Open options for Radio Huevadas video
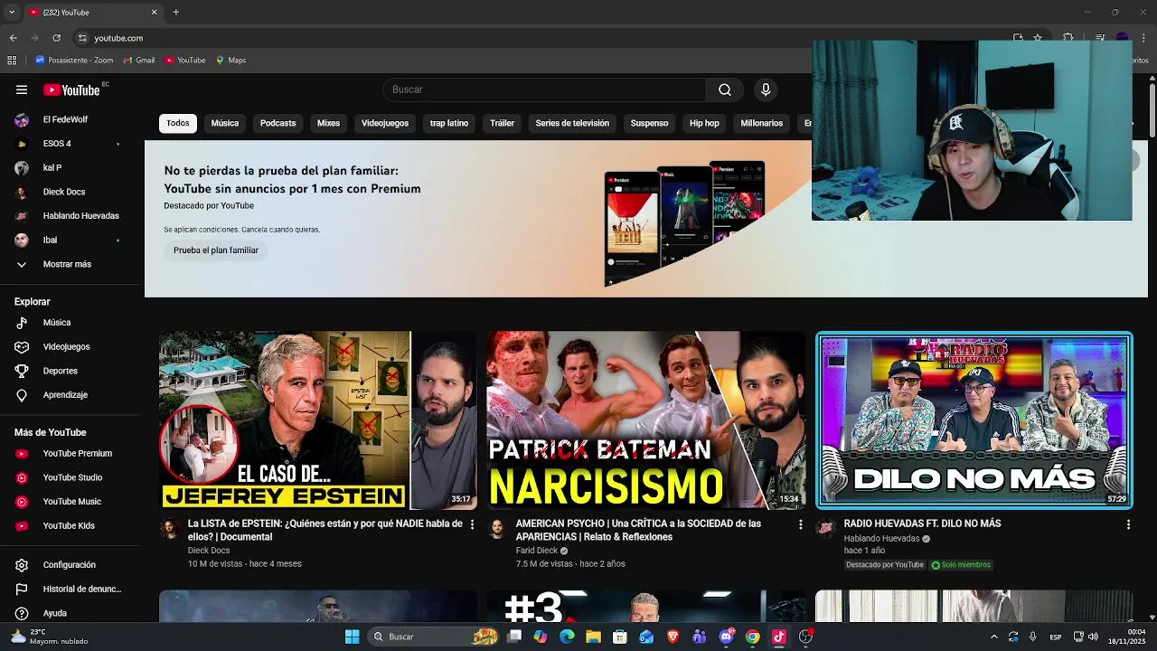Image resolution: width=1157 pixels, height=651 pixels. point(1128,524)
